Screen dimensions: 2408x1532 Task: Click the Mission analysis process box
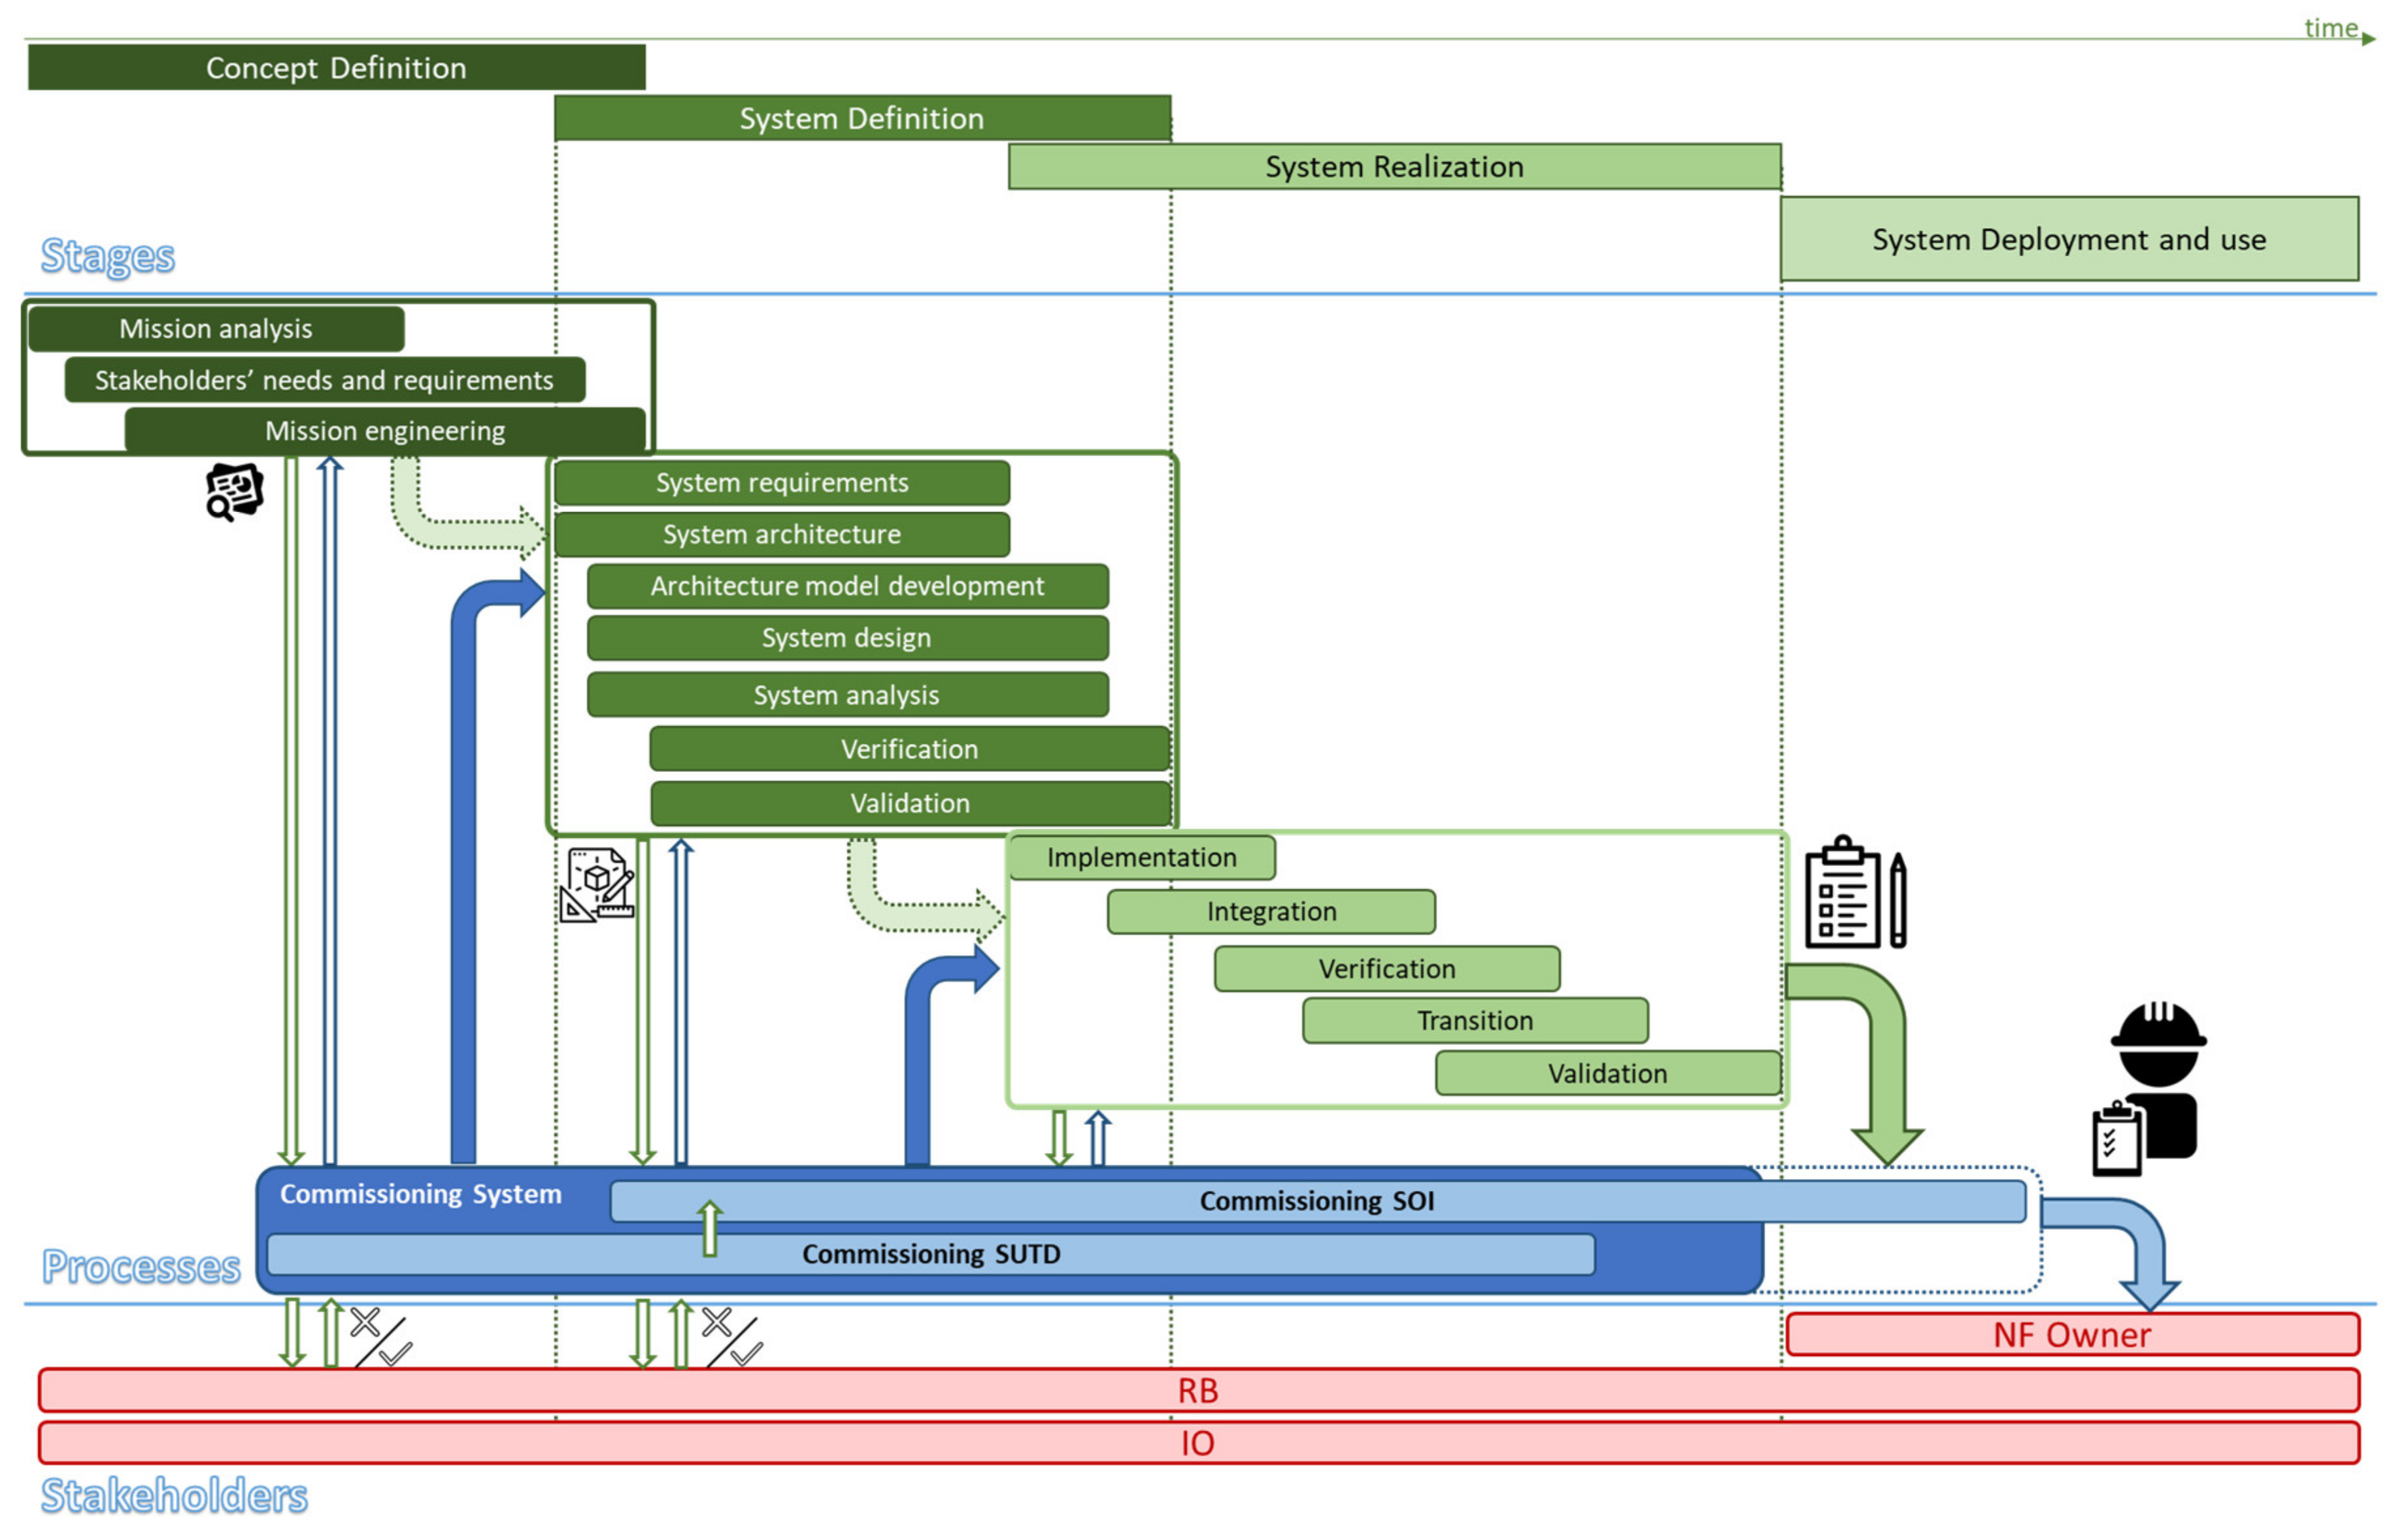click(216, 329)
